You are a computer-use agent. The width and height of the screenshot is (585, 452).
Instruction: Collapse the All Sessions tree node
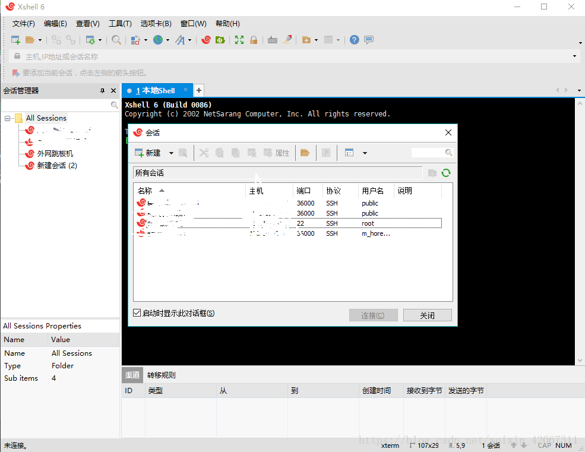pos(7,118)
